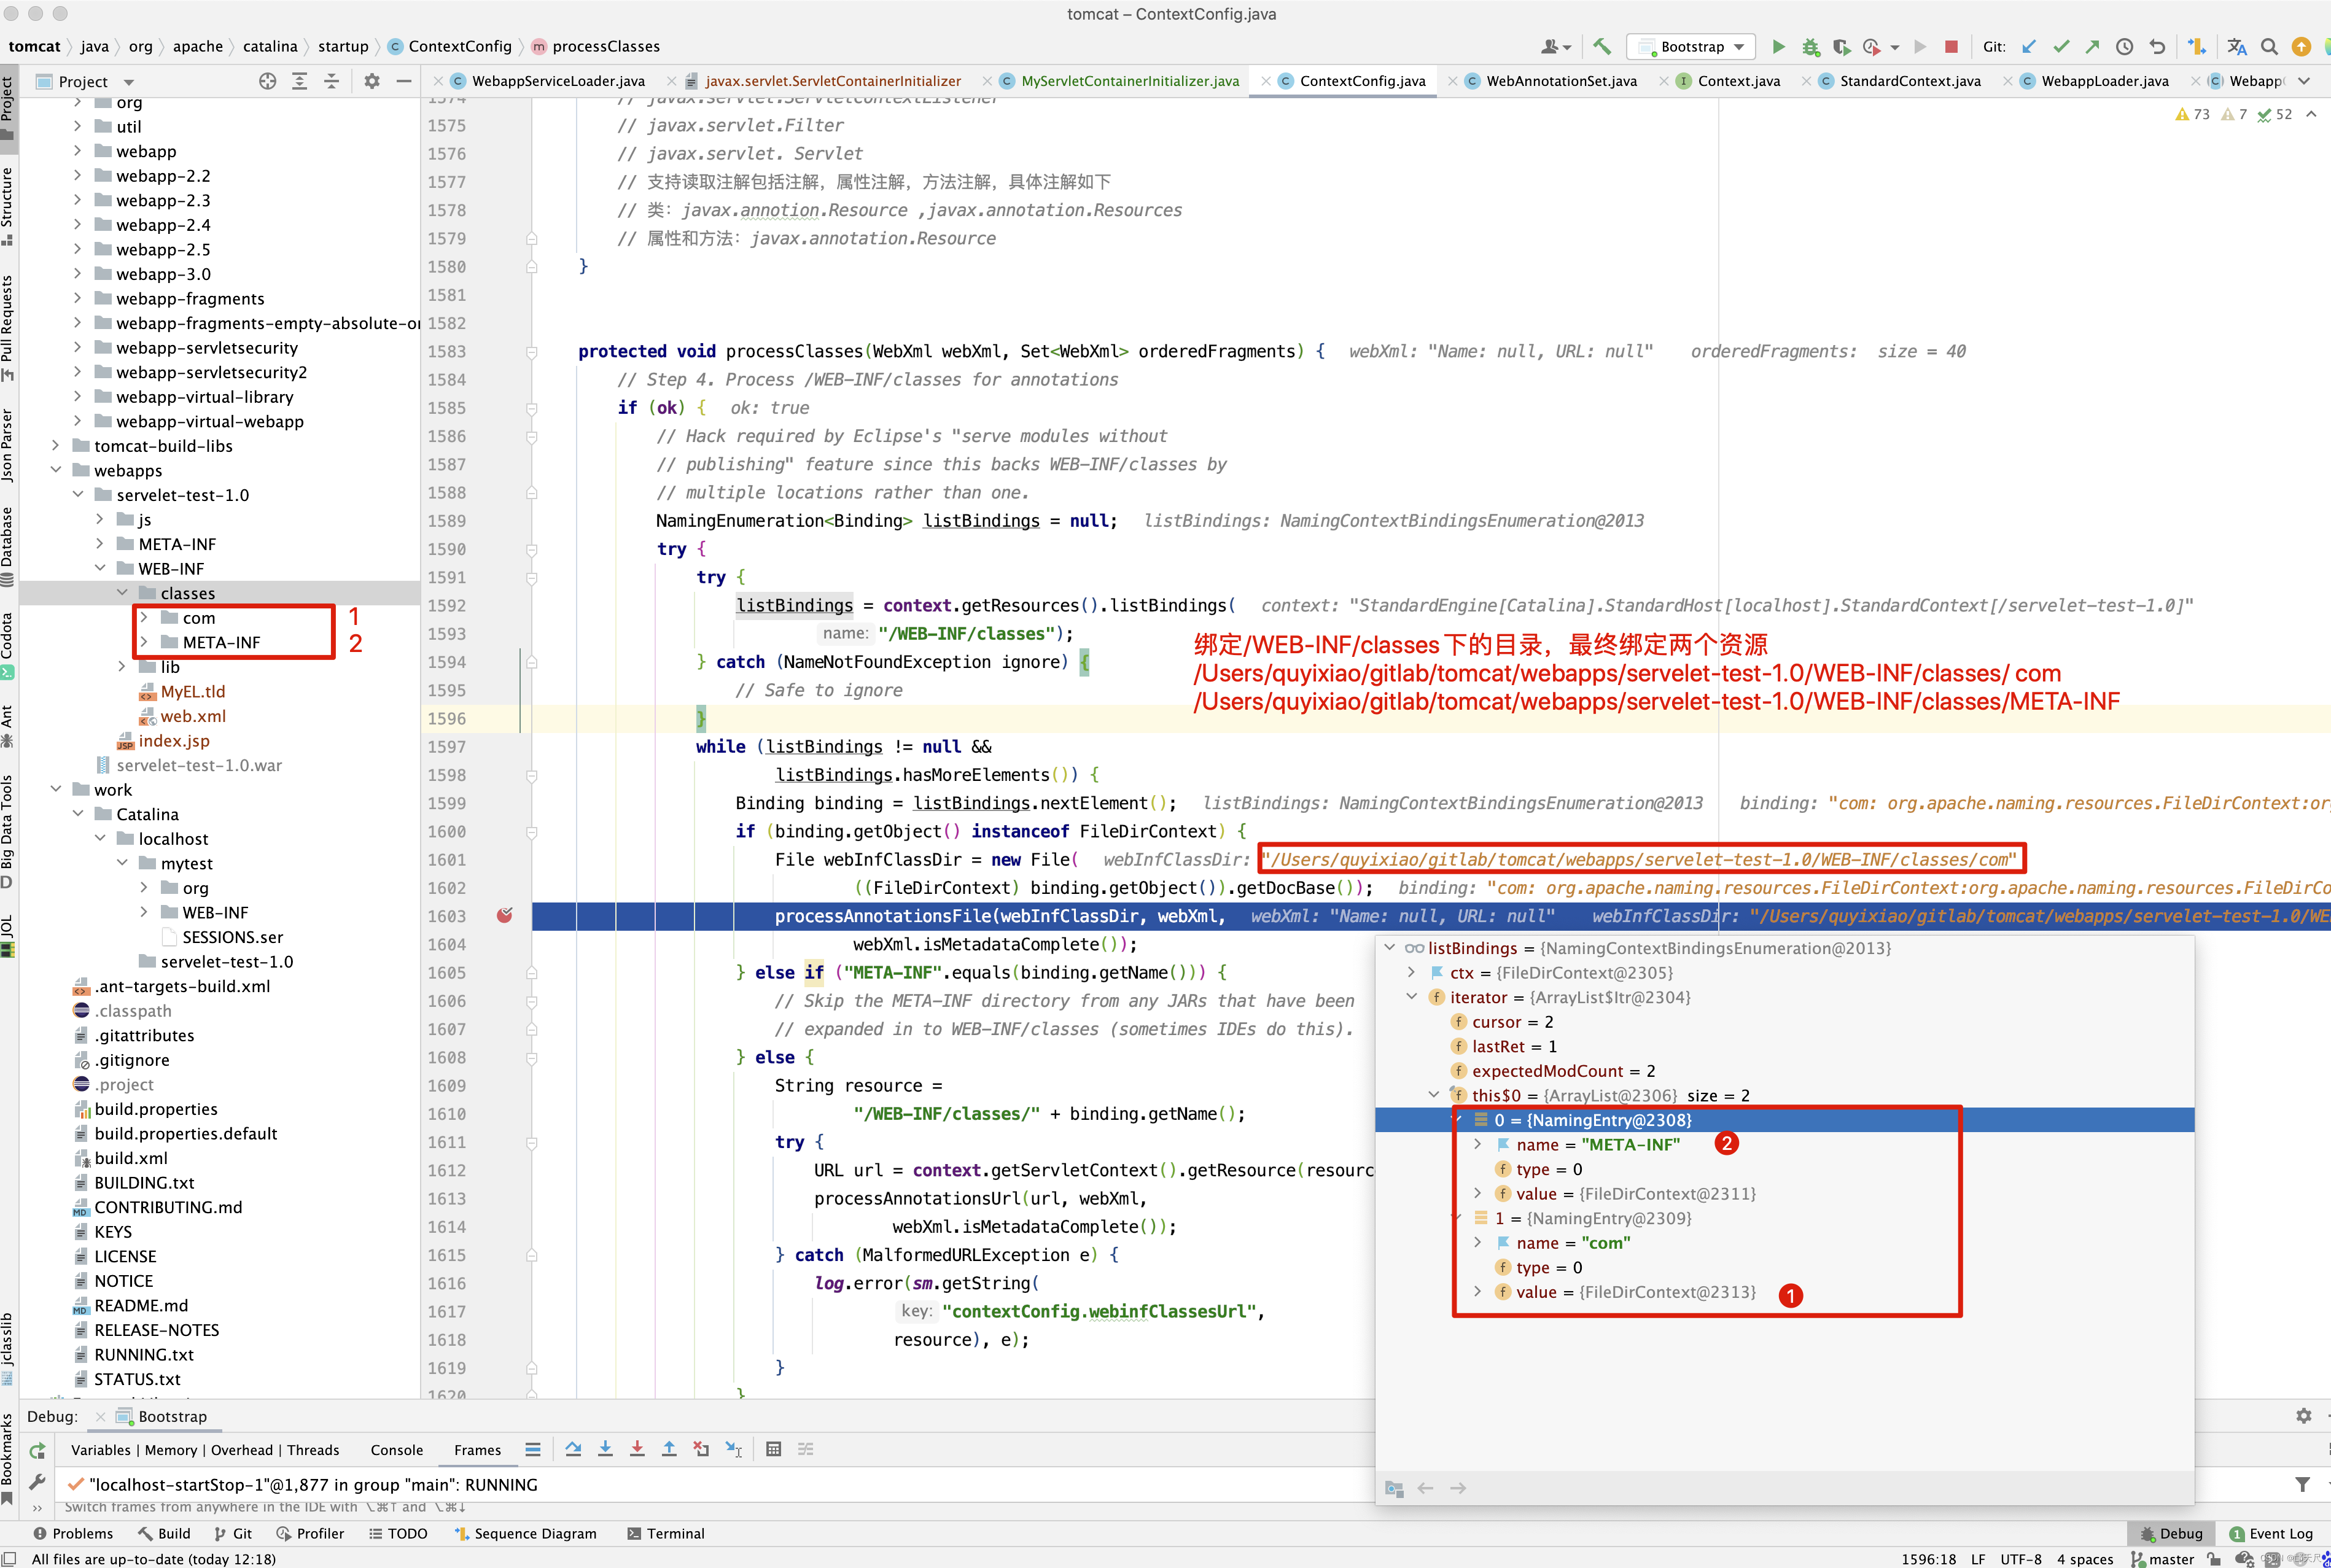Viewport: 2331px width, 1568px height.
Task: Click Step Out up arrow icon
Action: tap(669, 1449)
